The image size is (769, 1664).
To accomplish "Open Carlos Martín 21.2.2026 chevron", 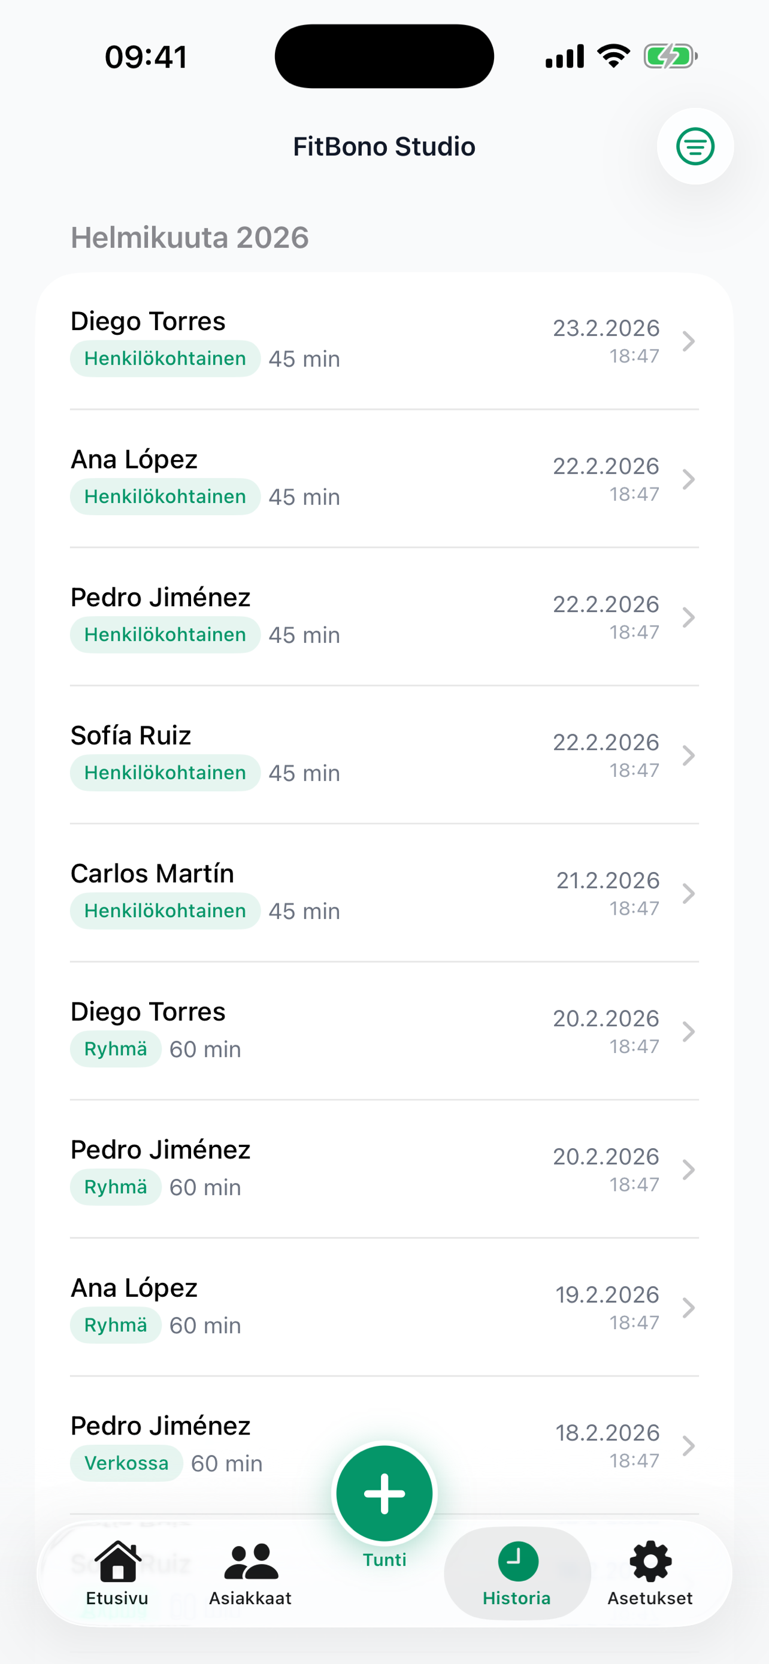I will click(688, 893).
